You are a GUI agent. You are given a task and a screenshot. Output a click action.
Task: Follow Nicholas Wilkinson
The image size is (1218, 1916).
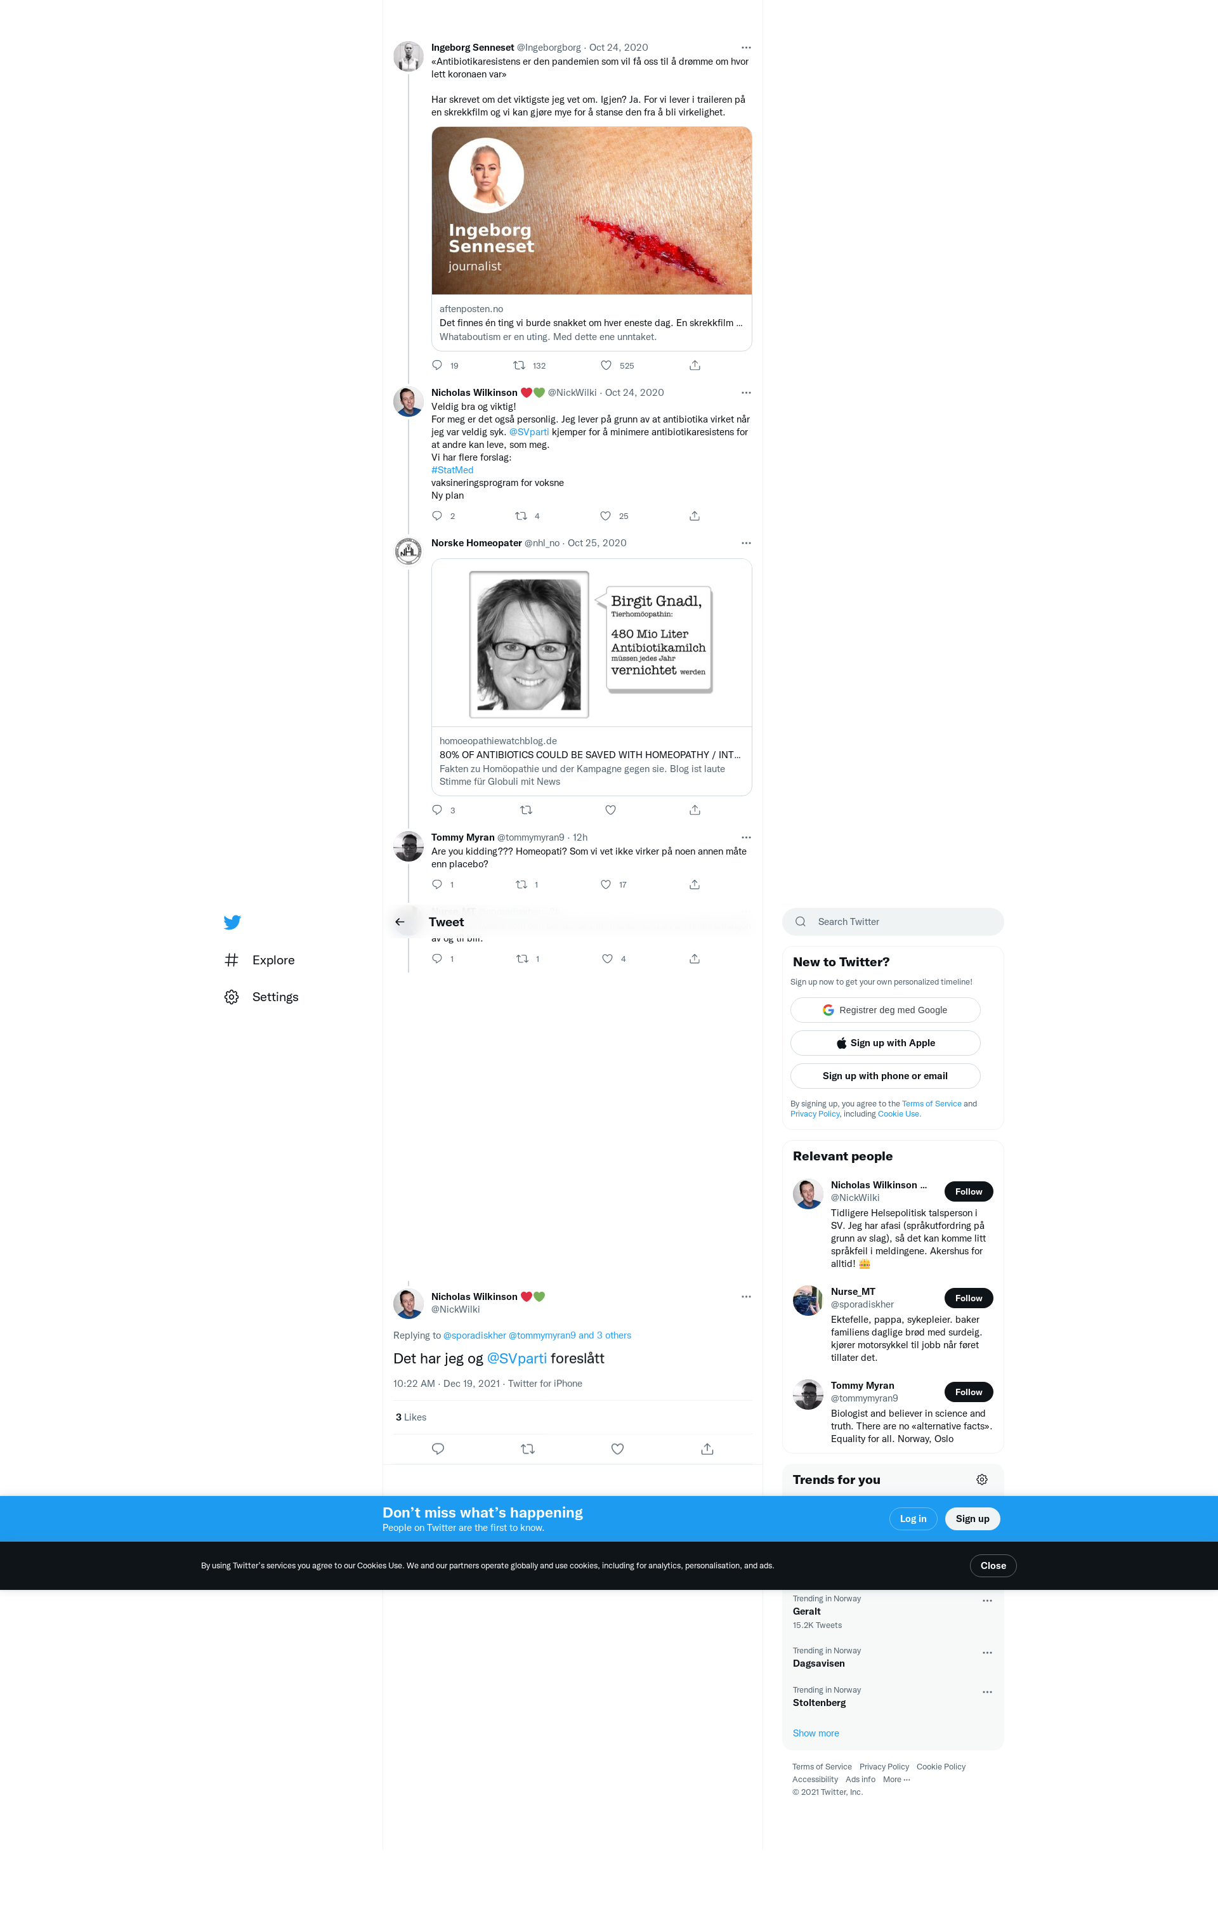tap(968, 1191)
